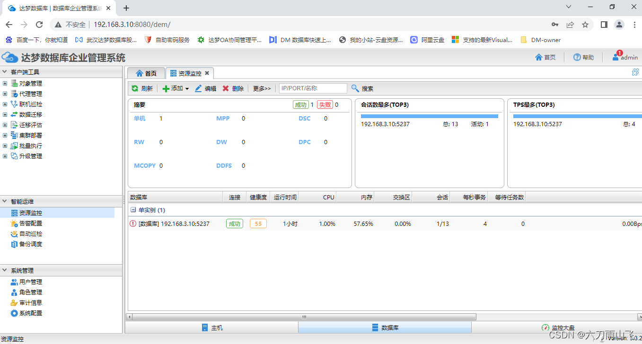
Task: Click the warning icon on the database row
Action: point(132,224)
